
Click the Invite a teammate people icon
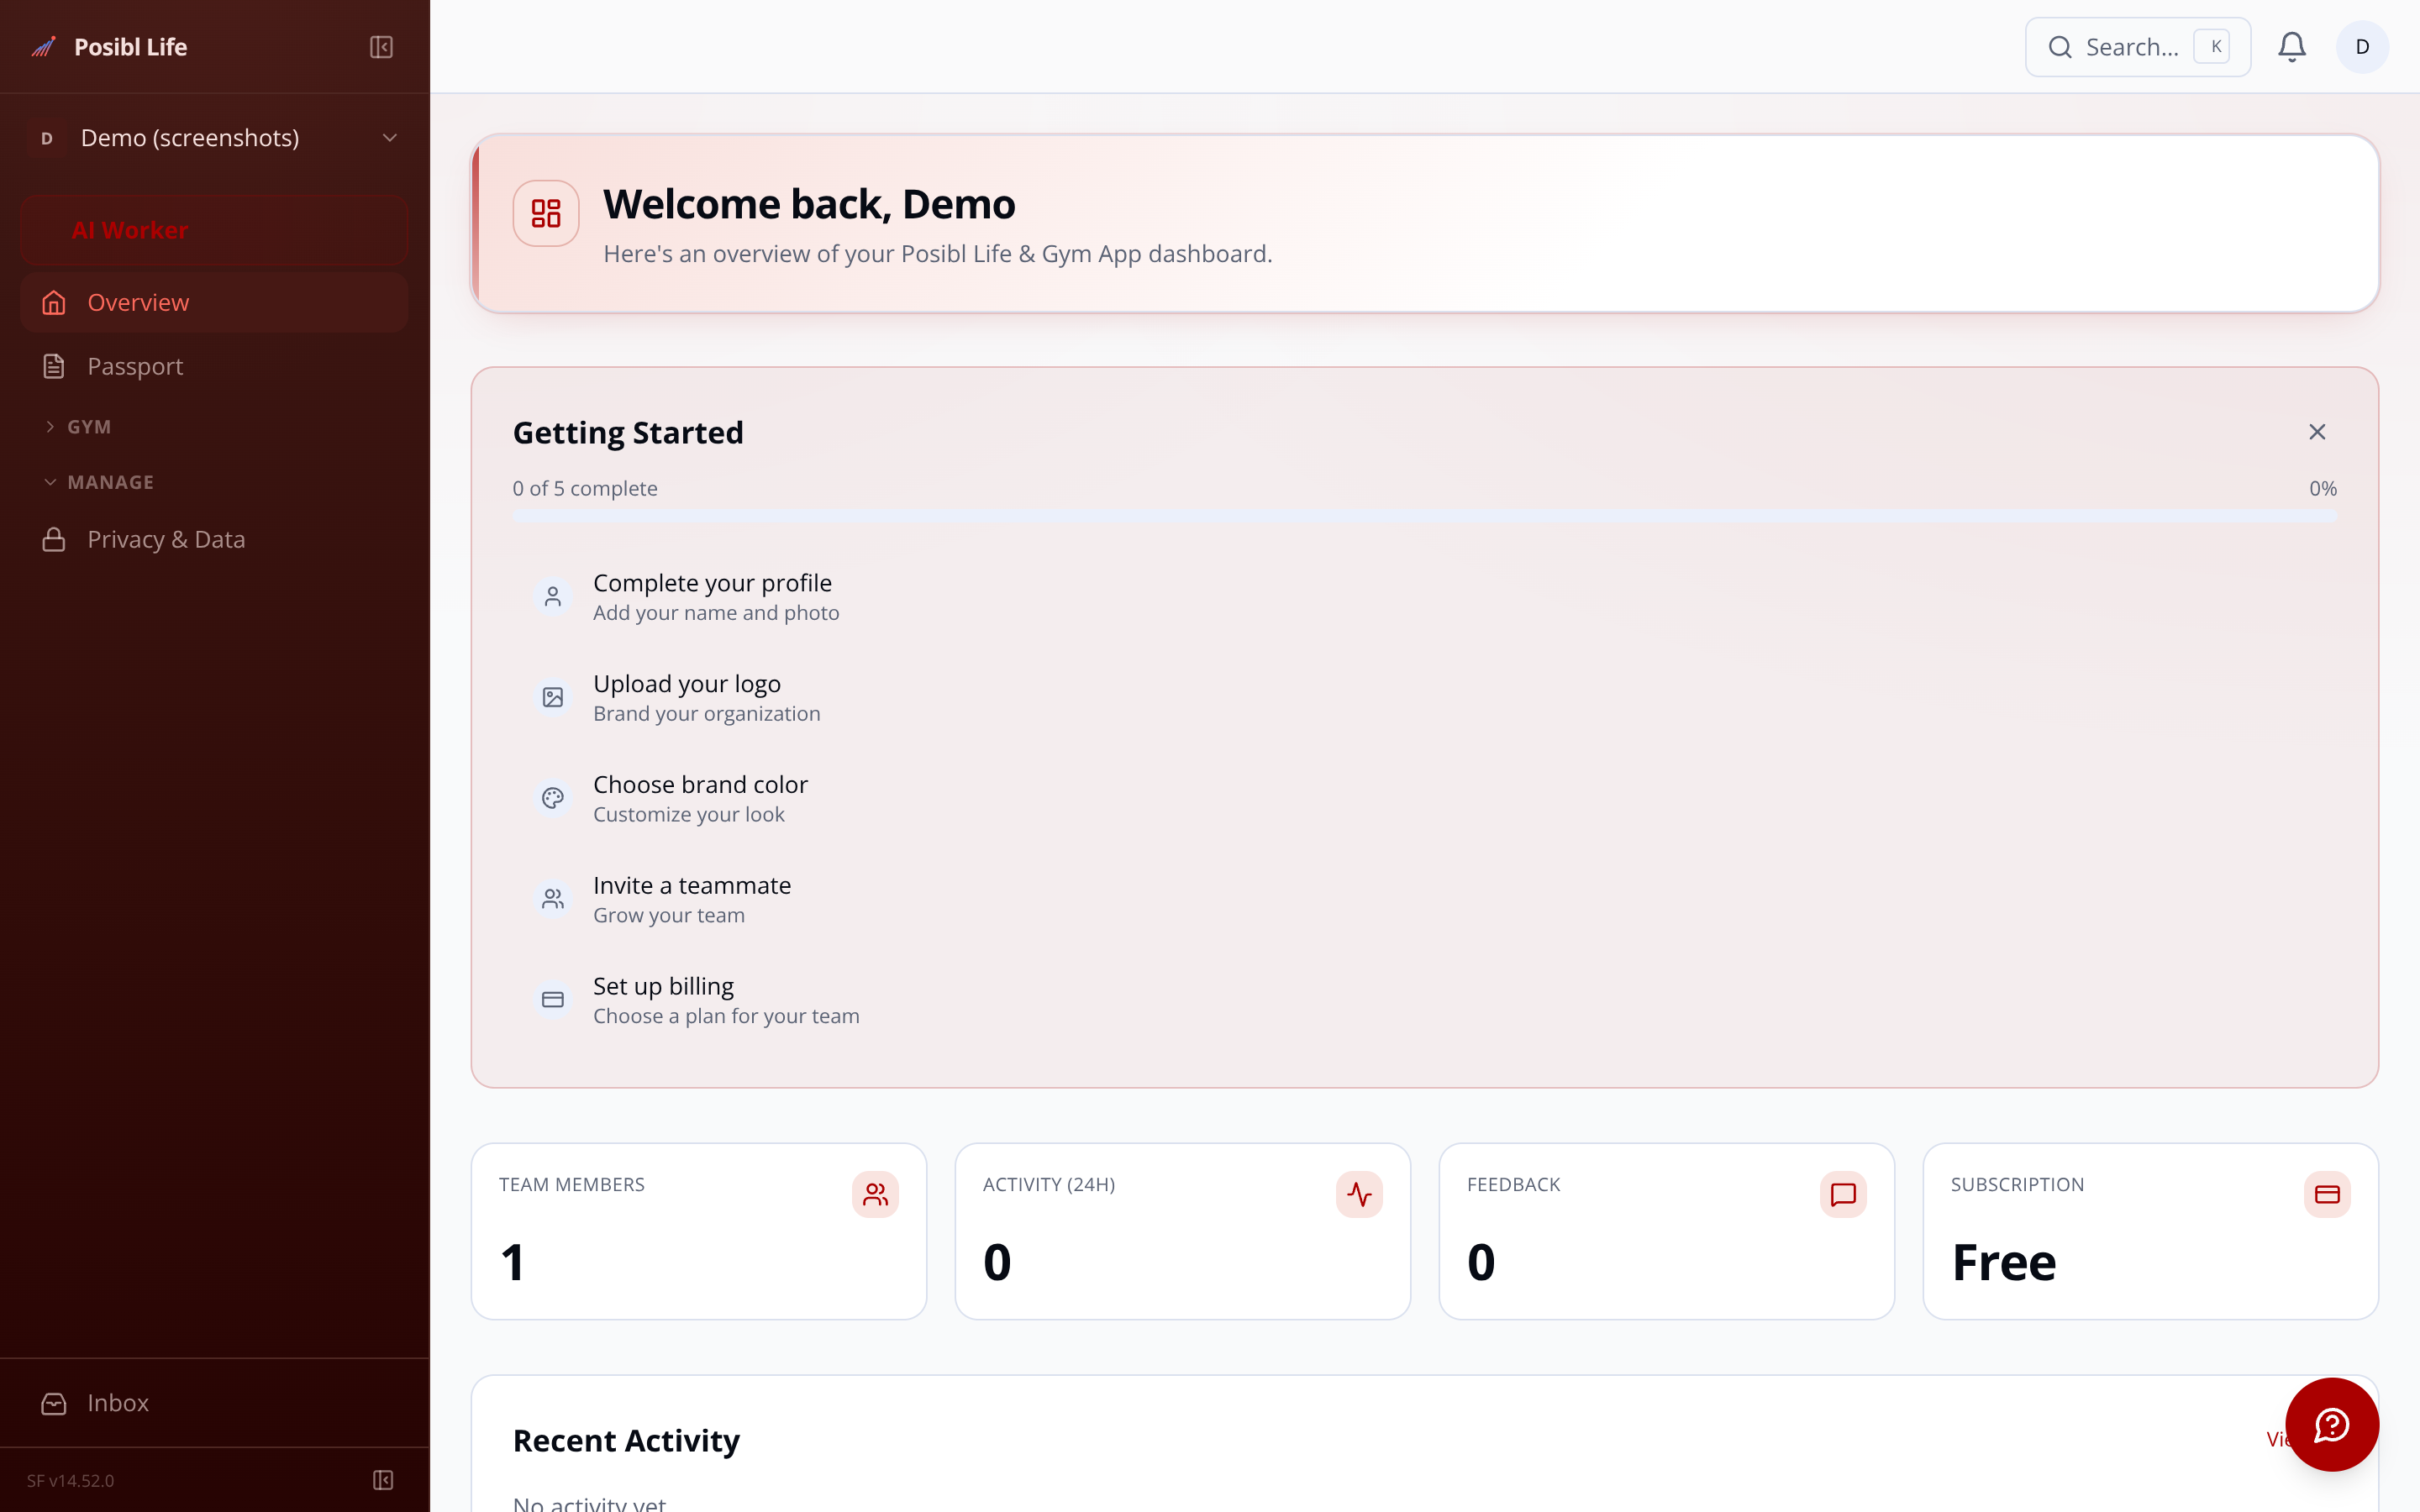(553, 899)
